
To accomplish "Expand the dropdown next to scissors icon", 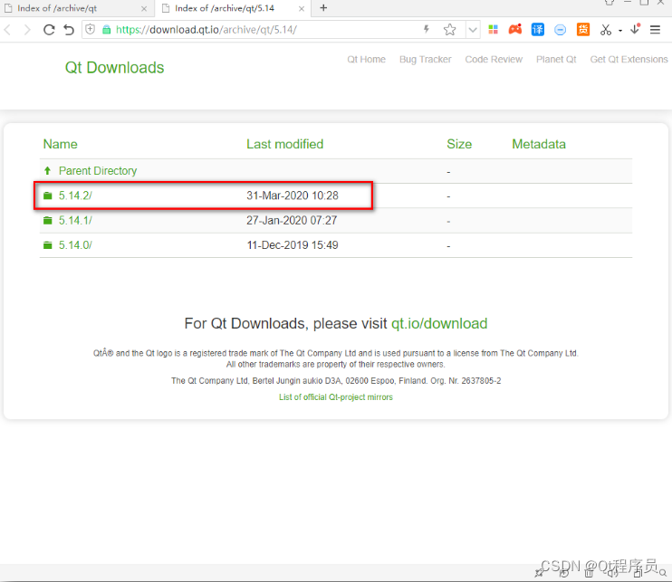I will tap(620, 31).
